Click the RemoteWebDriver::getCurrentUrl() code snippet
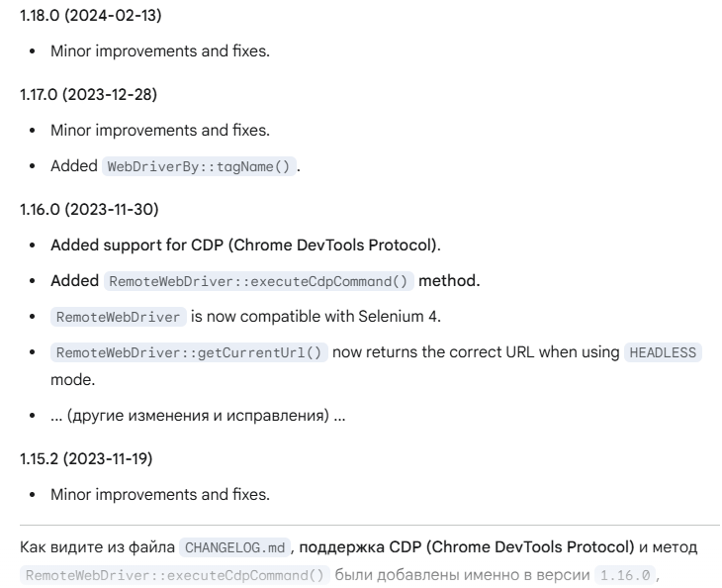The image size is (722, 588). click(x=189, y=352)
